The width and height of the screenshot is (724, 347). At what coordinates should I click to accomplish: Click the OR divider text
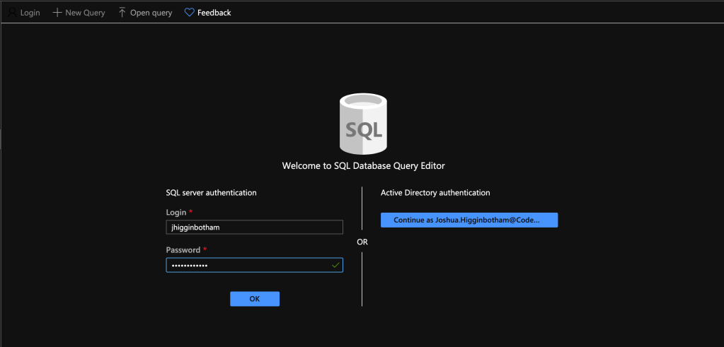click(x=362, y=242)
